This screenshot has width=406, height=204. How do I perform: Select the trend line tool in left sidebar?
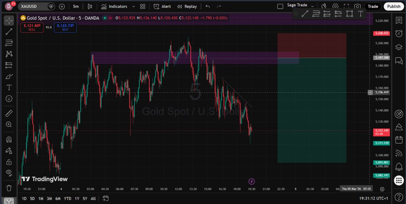[9, 31]
